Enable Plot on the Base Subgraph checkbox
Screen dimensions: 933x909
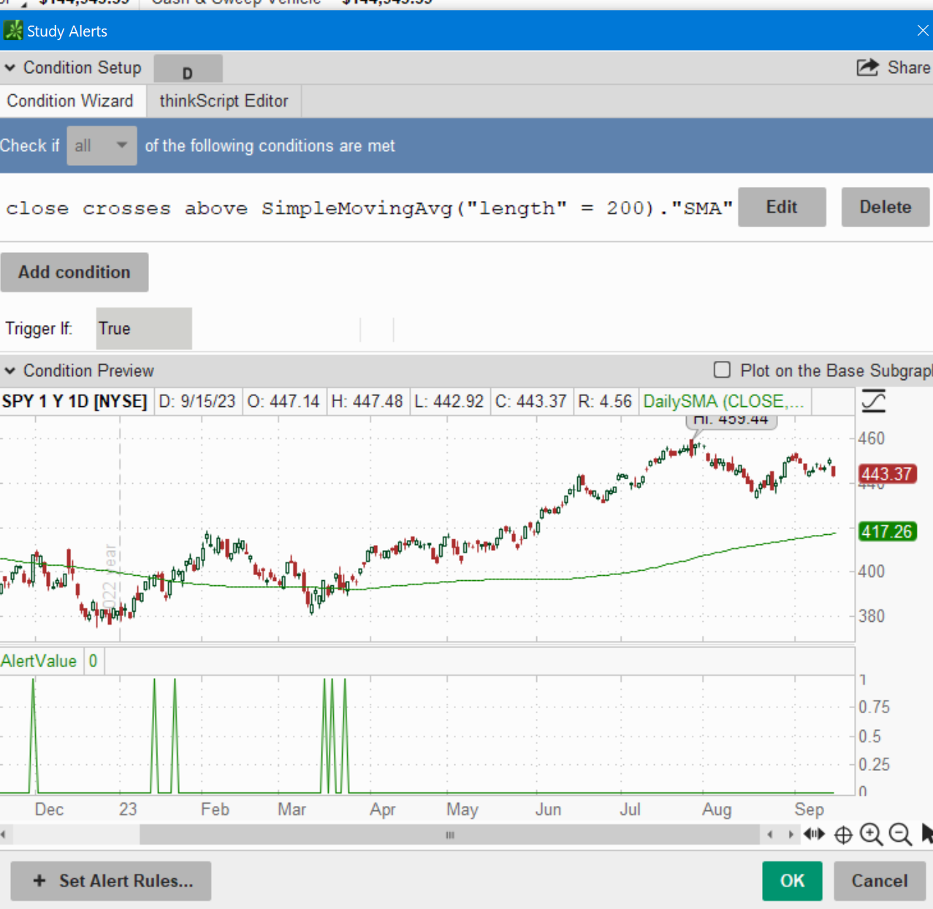pyautogui.click(x=722, y=370)
